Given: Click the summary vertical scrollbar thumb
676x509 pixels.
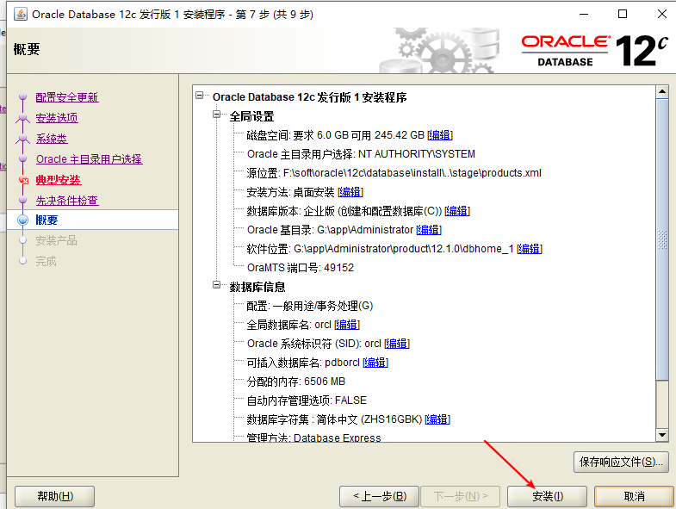Looking at the screenshot, I should (662, 239).
